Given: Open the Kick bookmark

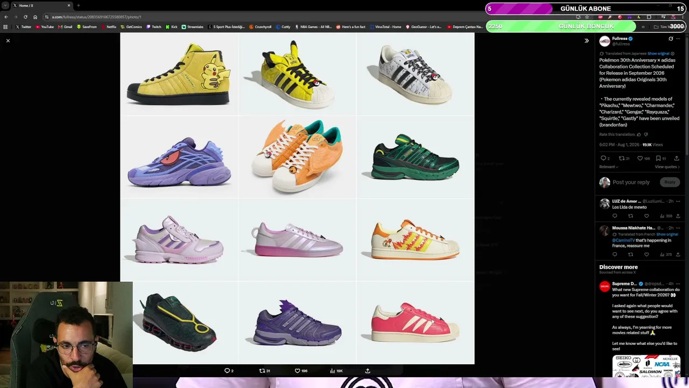Looking at the screenshot, I should click(172, 27).
